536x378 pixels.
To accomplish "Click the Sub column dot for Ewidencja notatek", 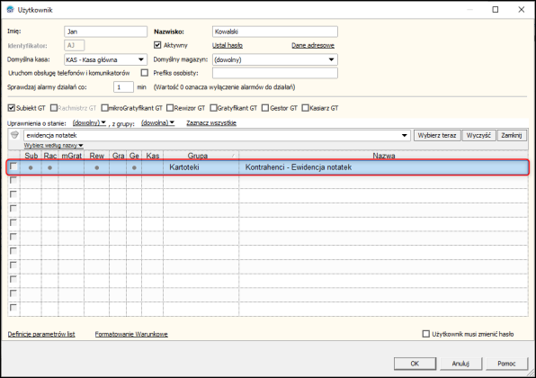I will pyautogui.click(x=31, y=167).
